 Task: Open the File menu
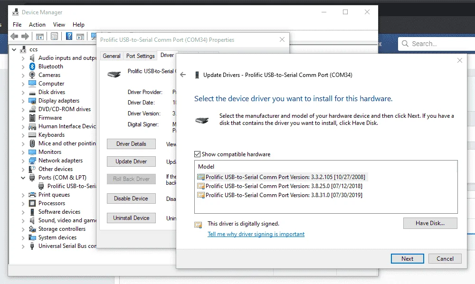point(17,25)
